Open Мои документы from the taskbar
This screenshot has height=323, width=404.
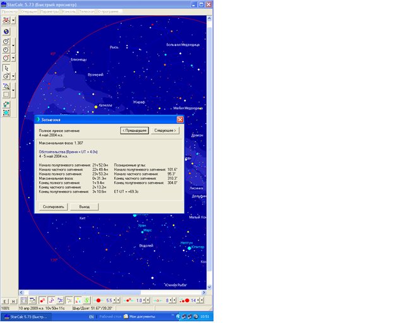click(x=140, y=317)
